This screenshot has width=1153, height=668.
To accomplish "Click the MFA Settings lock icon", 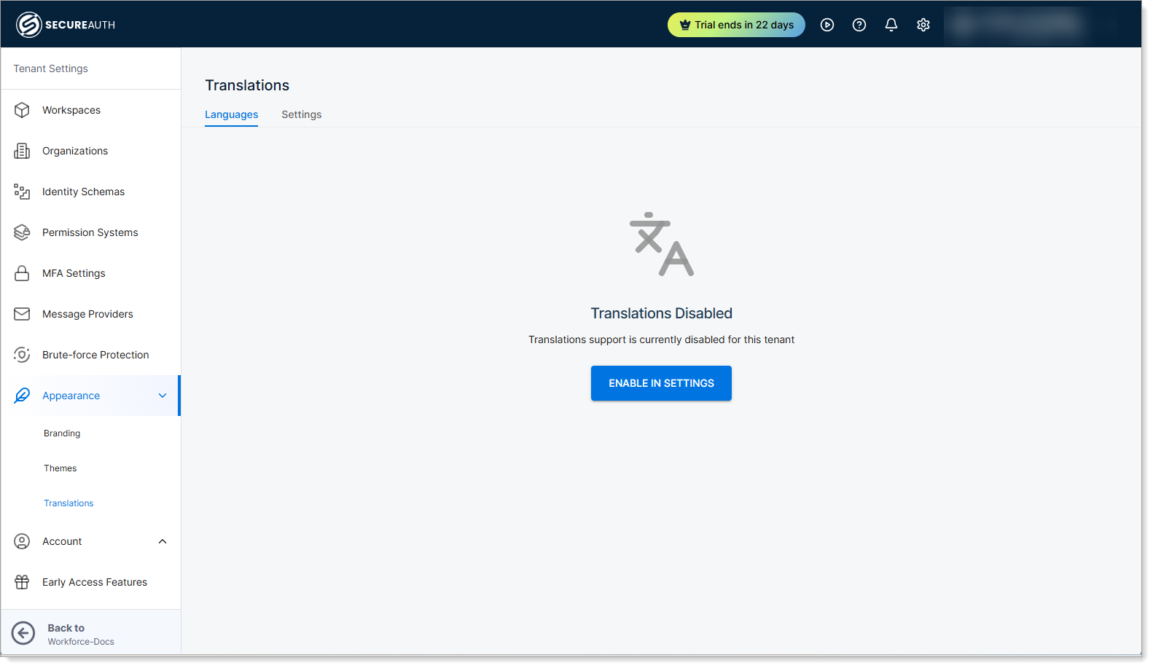I will click(22, 273).
